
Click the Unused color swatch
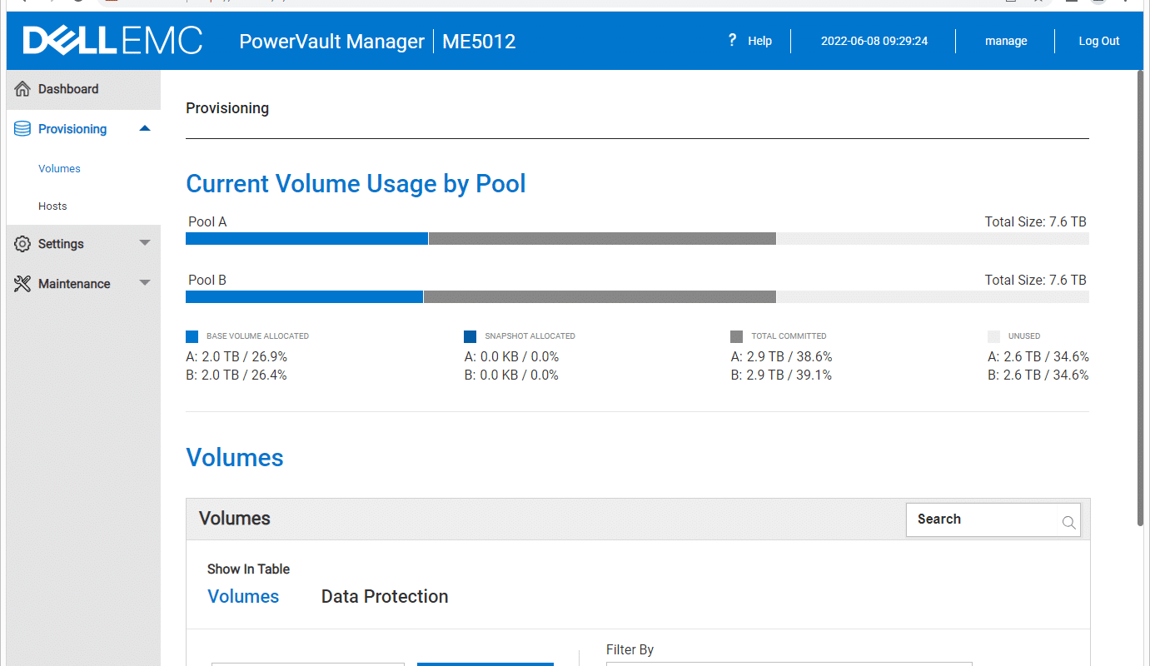pos(993,336)
